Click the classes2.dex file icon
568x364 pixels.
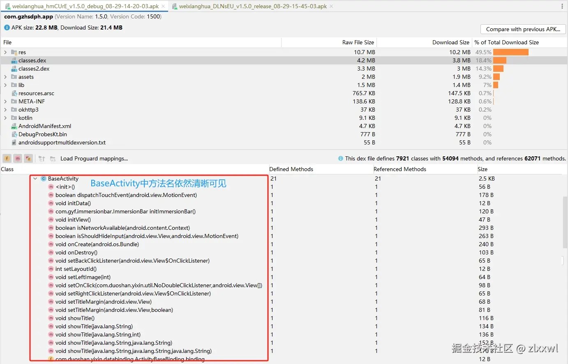(x=14, y=69)
